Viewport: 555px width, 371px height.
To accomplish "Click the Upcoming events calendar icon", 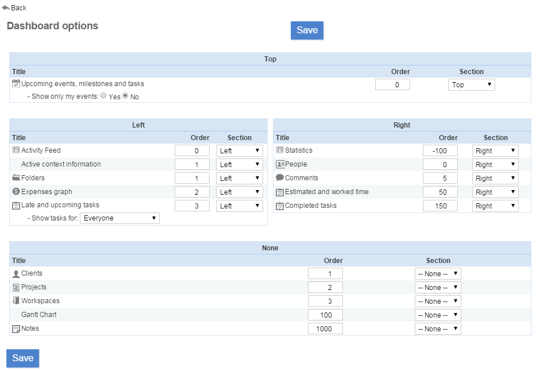I will click(x=16, y=84).
